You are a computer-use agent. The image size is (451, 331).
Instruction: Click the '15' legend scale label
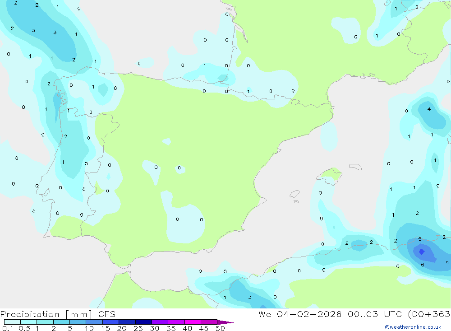[106, 328]
